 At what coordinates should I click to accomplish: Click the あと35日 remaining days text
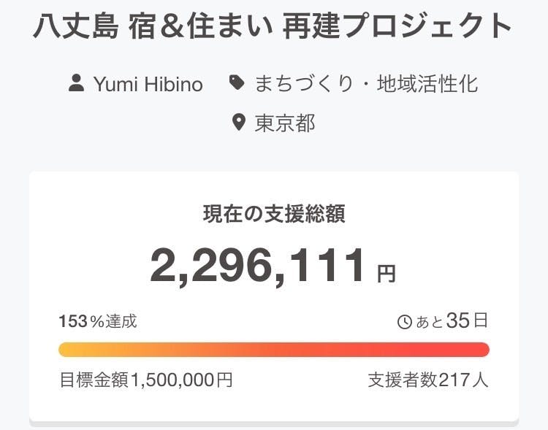pyautogui.click(x=452, y=321)
